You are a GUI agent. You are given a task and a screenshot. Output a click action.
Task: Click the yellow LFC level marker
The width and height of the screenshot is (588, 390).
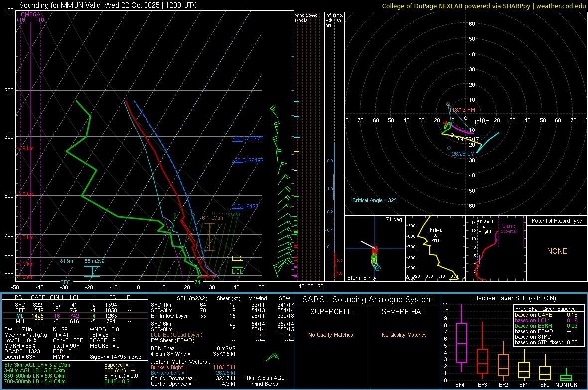238,258
